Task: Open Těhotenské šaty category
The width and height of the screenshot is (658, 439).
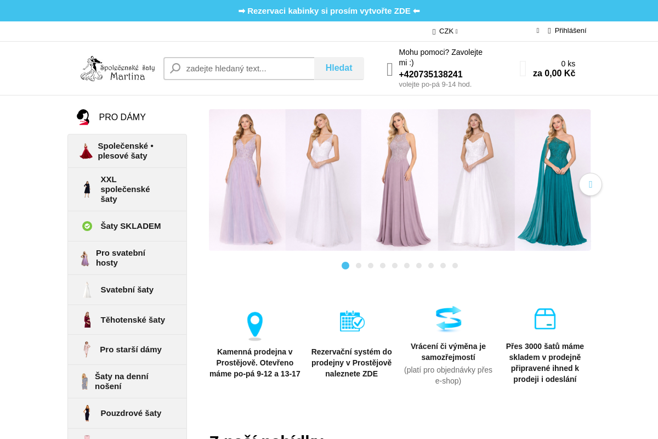Action: tap(132, 320)
